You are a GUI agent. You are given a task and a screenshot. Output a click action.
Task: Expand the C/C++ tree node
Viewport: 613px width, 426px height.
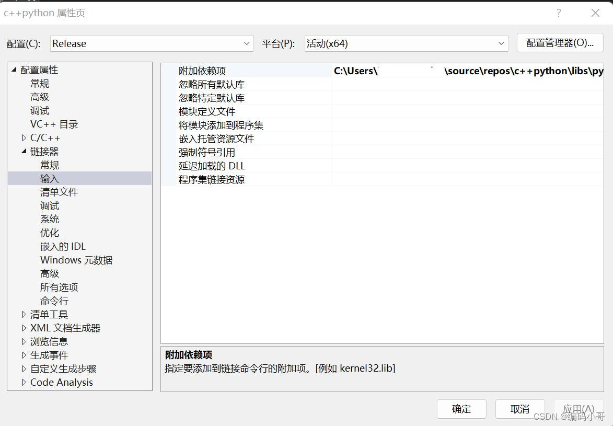click(x=24, y=137)
